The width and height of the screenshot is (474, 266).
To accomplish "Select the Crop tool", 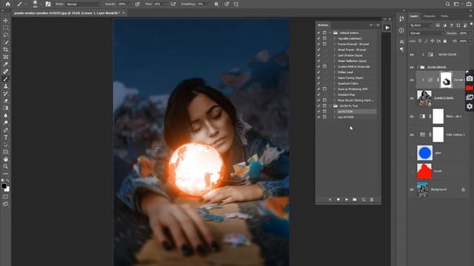I will tap(5, 50).
